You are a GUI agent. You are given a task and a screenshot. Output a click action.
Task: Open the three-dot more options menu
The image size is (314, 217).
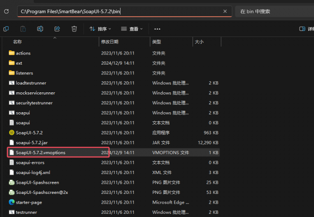pos(157,29)
